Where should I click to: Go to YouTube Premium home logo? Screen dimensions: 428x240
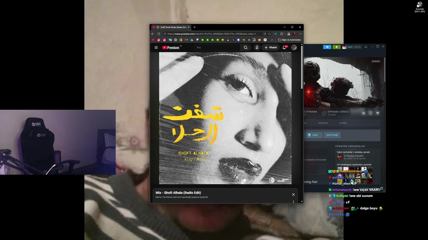(171, 48)
